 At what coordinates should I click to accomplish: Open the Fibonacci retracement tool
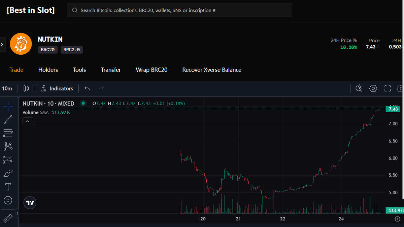(8, 133)
